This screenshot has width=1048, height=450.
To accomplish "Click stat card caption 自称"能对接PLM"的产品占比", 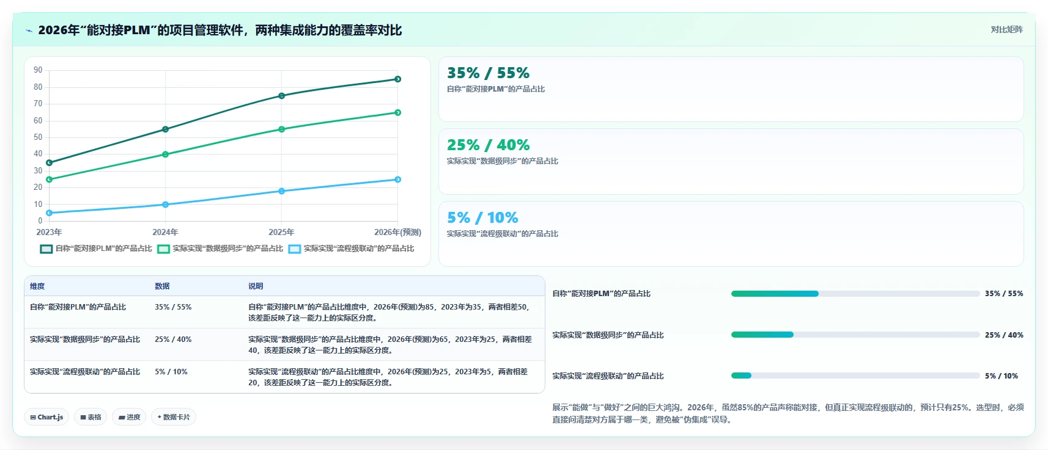I will (x=496, y=89).
